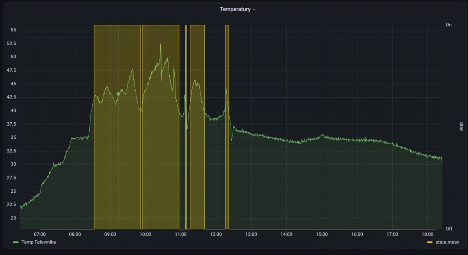Click the 40 value on temperature axis
The image size is (468, 255).
(x=13, y=111)
